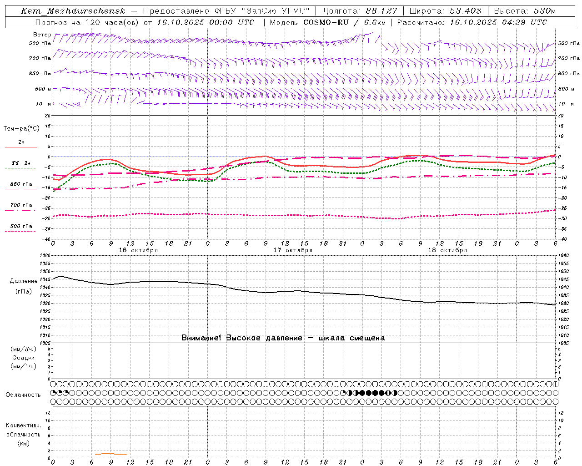Click the date label 17 октября
Screen dimensions: 582x466
click(x=293, y=250)
